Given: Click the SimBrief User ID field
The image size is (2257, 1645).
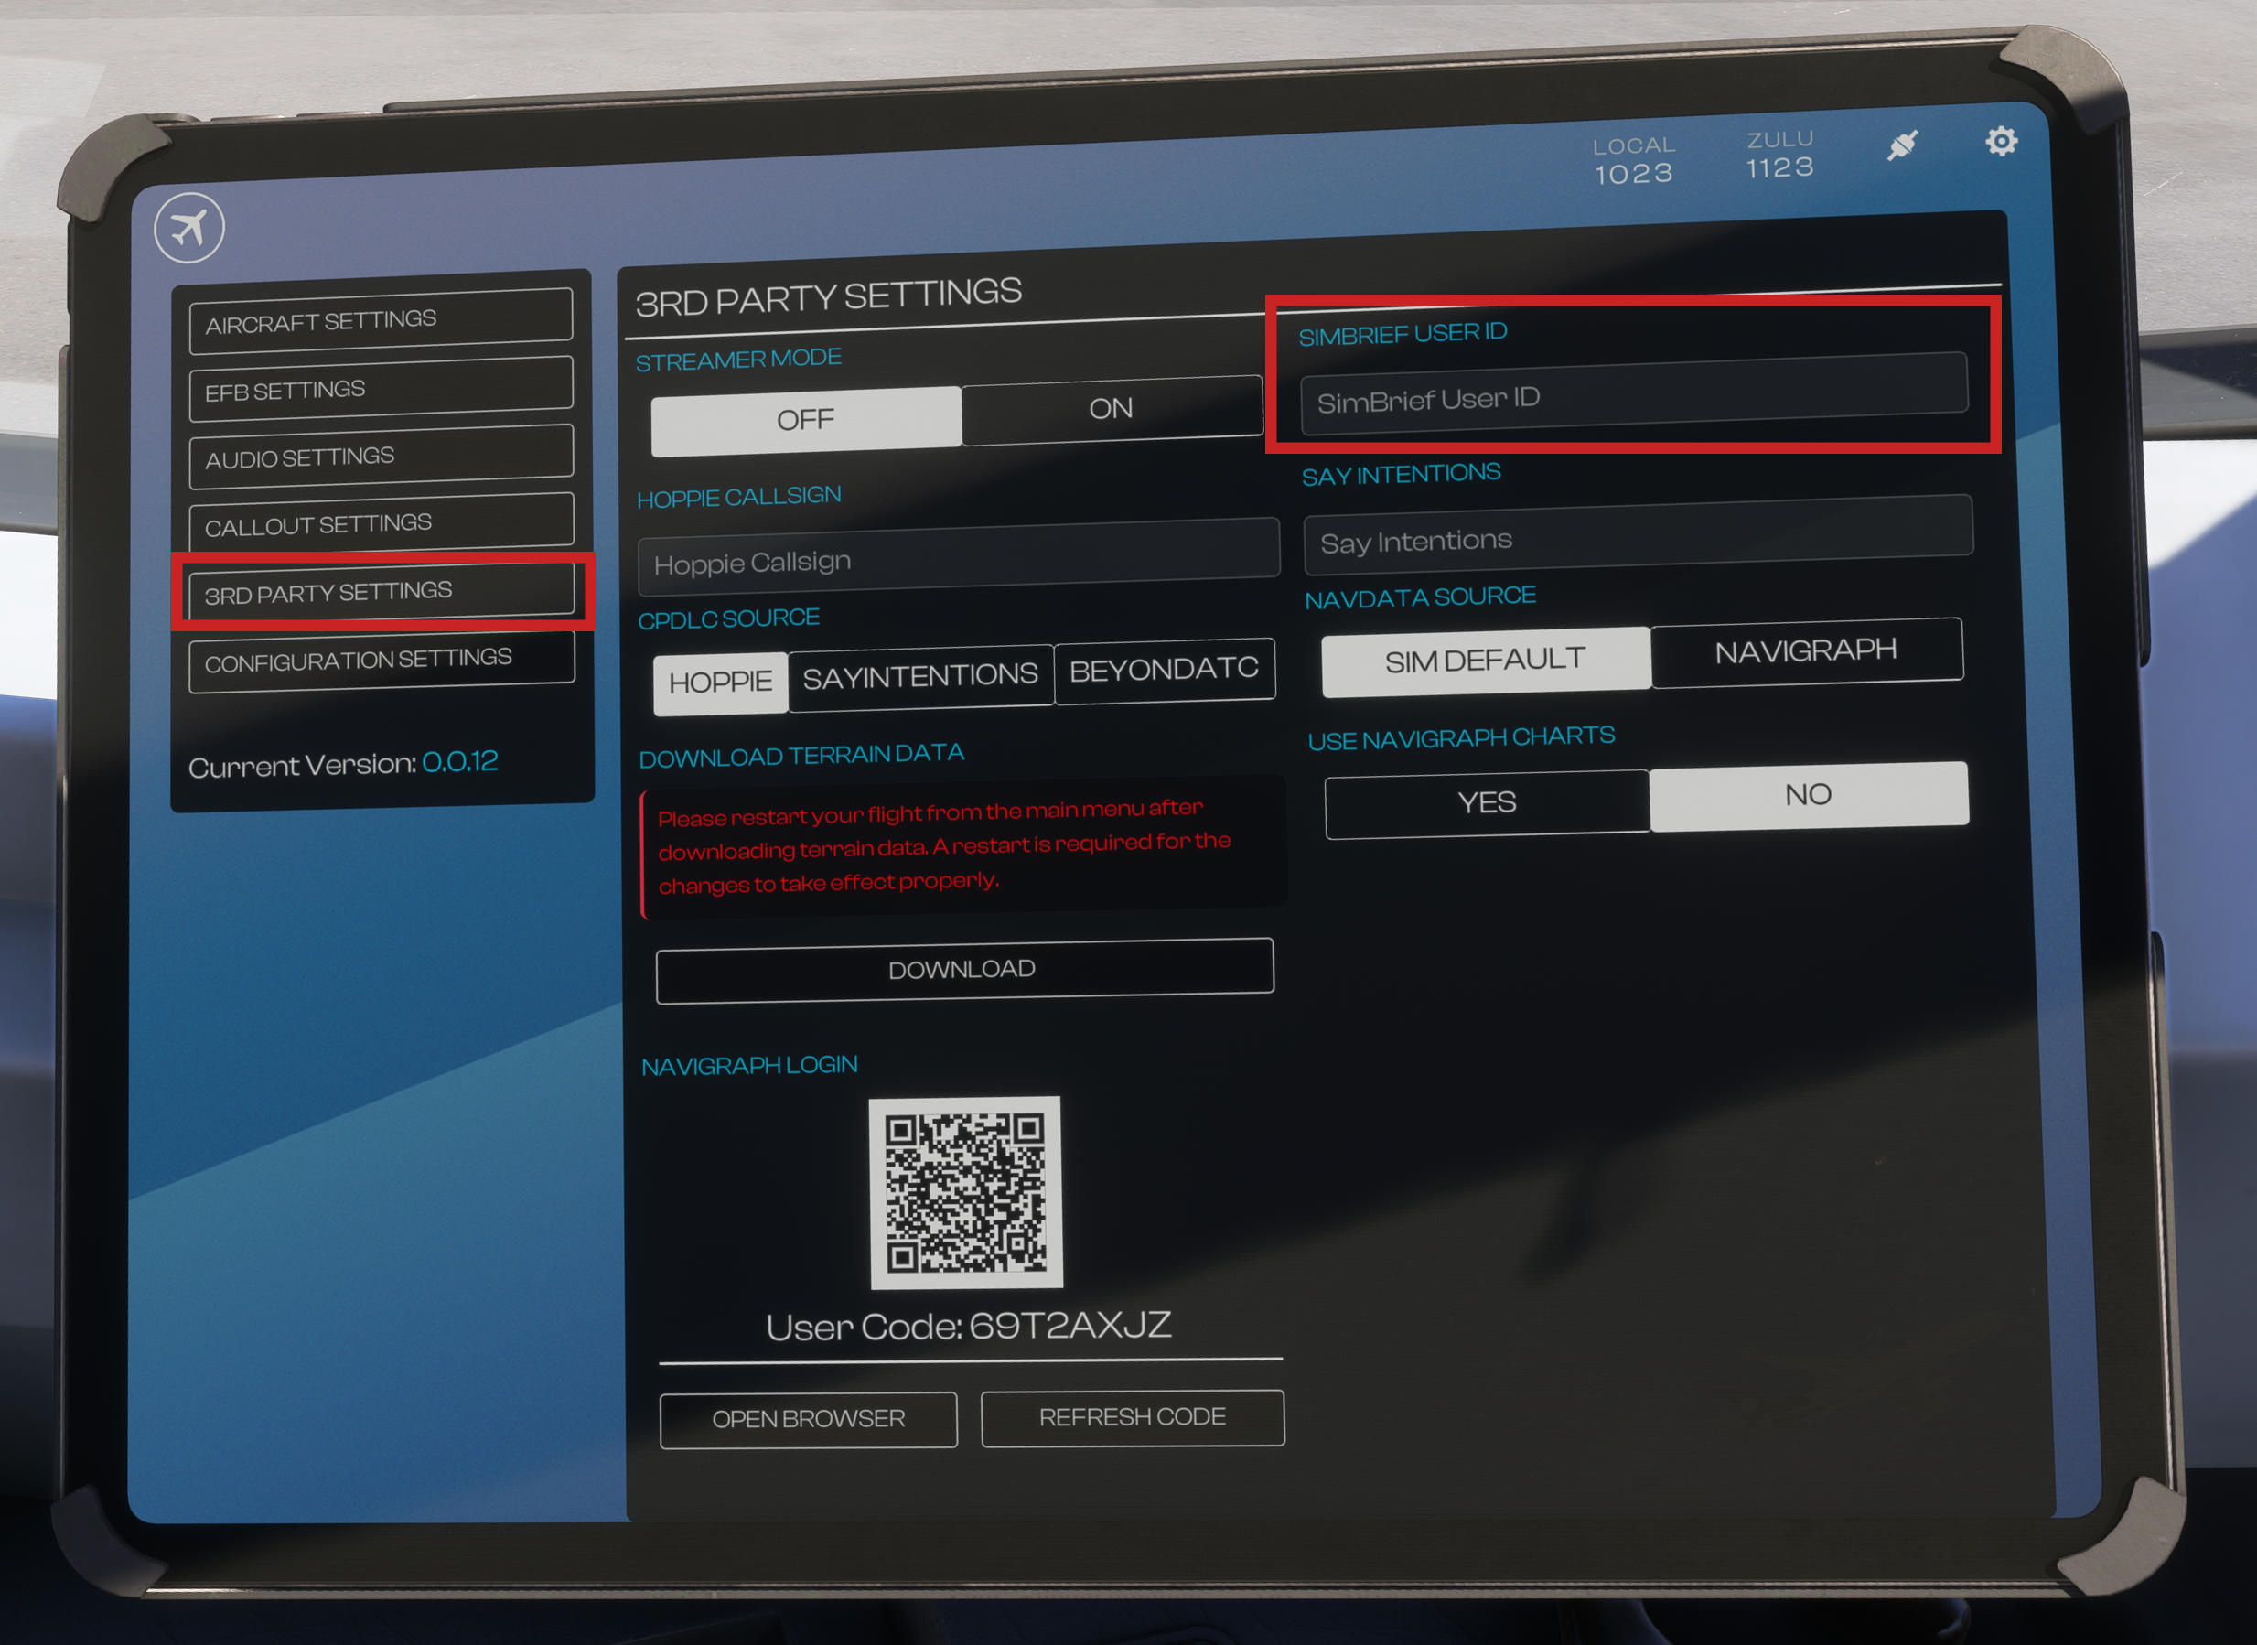Looking at the screenshot, I should 1633,396.
